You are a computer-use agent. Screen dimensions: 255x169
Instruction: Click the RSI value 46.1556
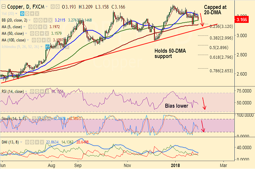click(x=57, y=91)
